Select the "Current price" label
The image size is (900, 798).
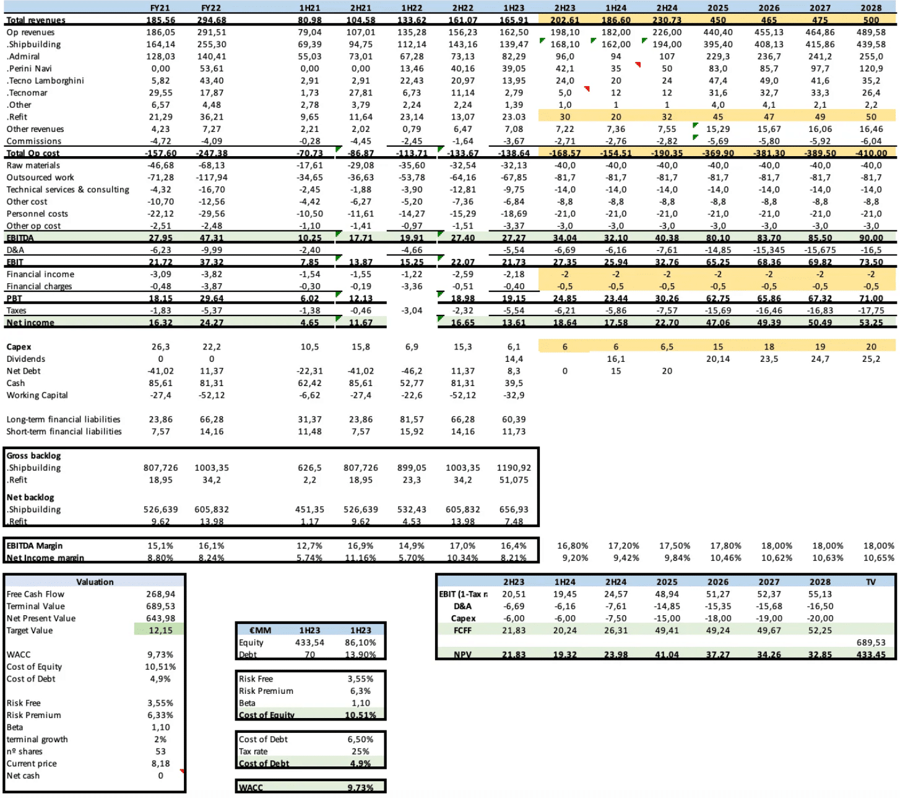click(x=32, y=763)
